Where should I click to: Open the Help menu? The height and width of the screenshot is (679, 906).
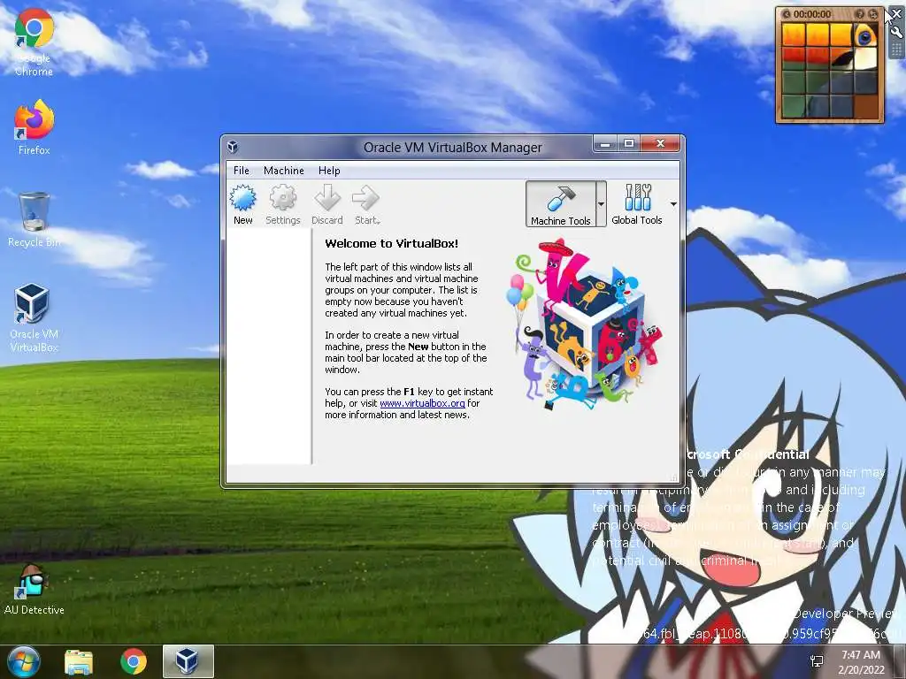(x=329, y=171)
